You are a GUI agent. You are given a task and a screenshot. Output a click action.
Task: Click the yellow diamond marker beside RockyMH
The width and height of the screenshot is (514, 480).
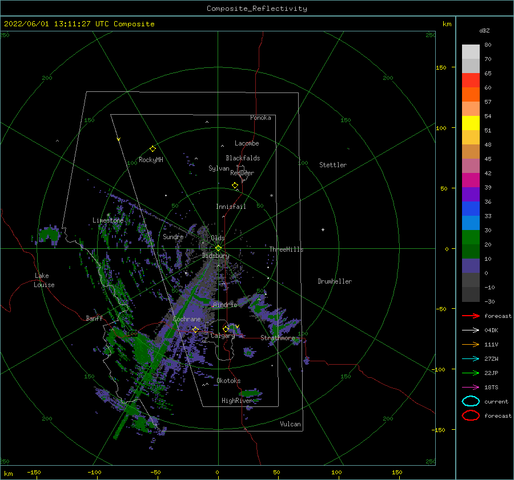(x=152, y=149)
